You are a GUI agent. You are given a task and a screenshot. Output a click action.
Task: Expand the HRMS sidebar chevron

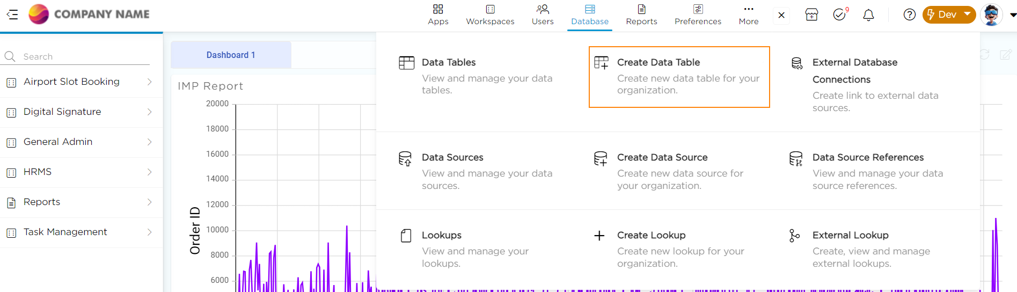(150, 172)
